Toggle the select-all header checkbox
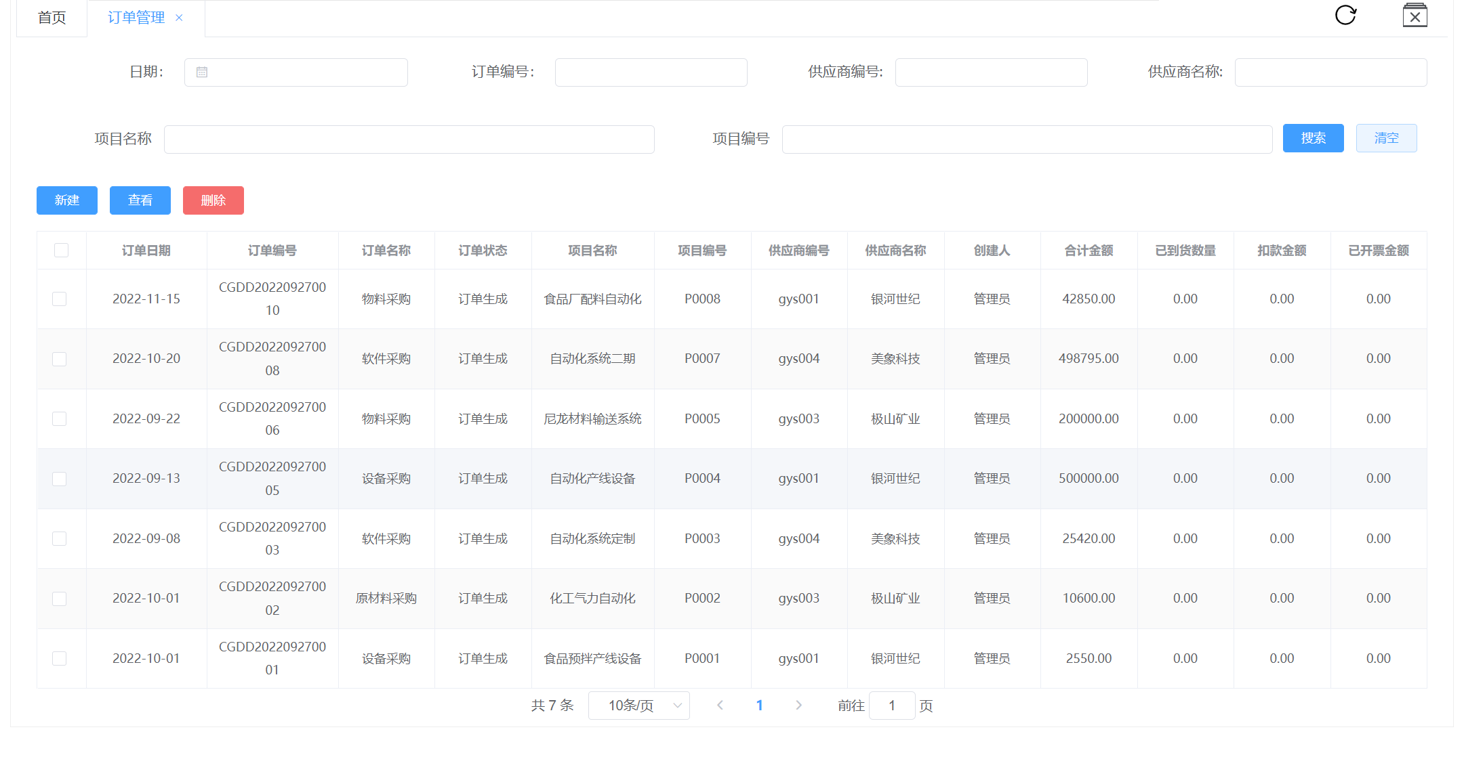Screen dimensions: 1464x757 pyautogui.click(x=61, y=251)
